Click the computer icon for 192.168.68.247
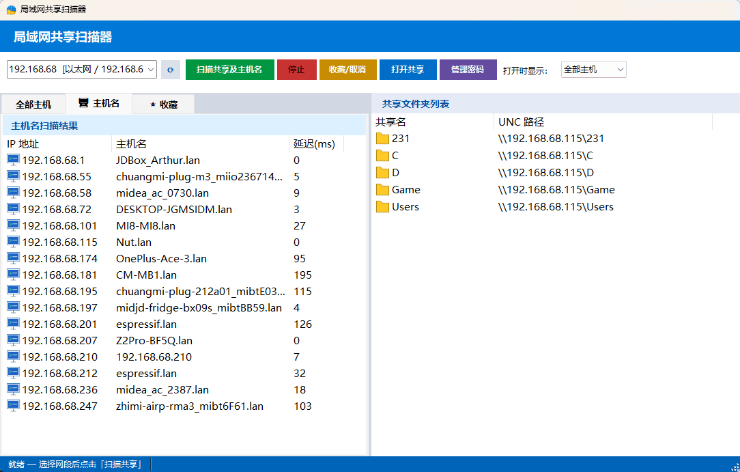The width and height of the screenshot is (740, 472). tap(13, 406)
